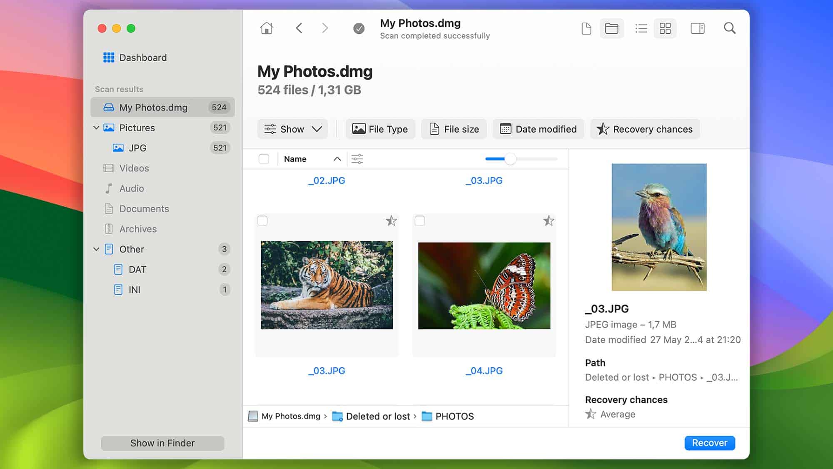The width and height of the screenshot is (833, 469).
Task: Filter by Recovery chances
Action: (645, 129)
